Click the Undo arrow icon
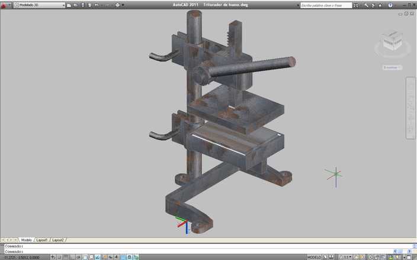 [97, 5]
